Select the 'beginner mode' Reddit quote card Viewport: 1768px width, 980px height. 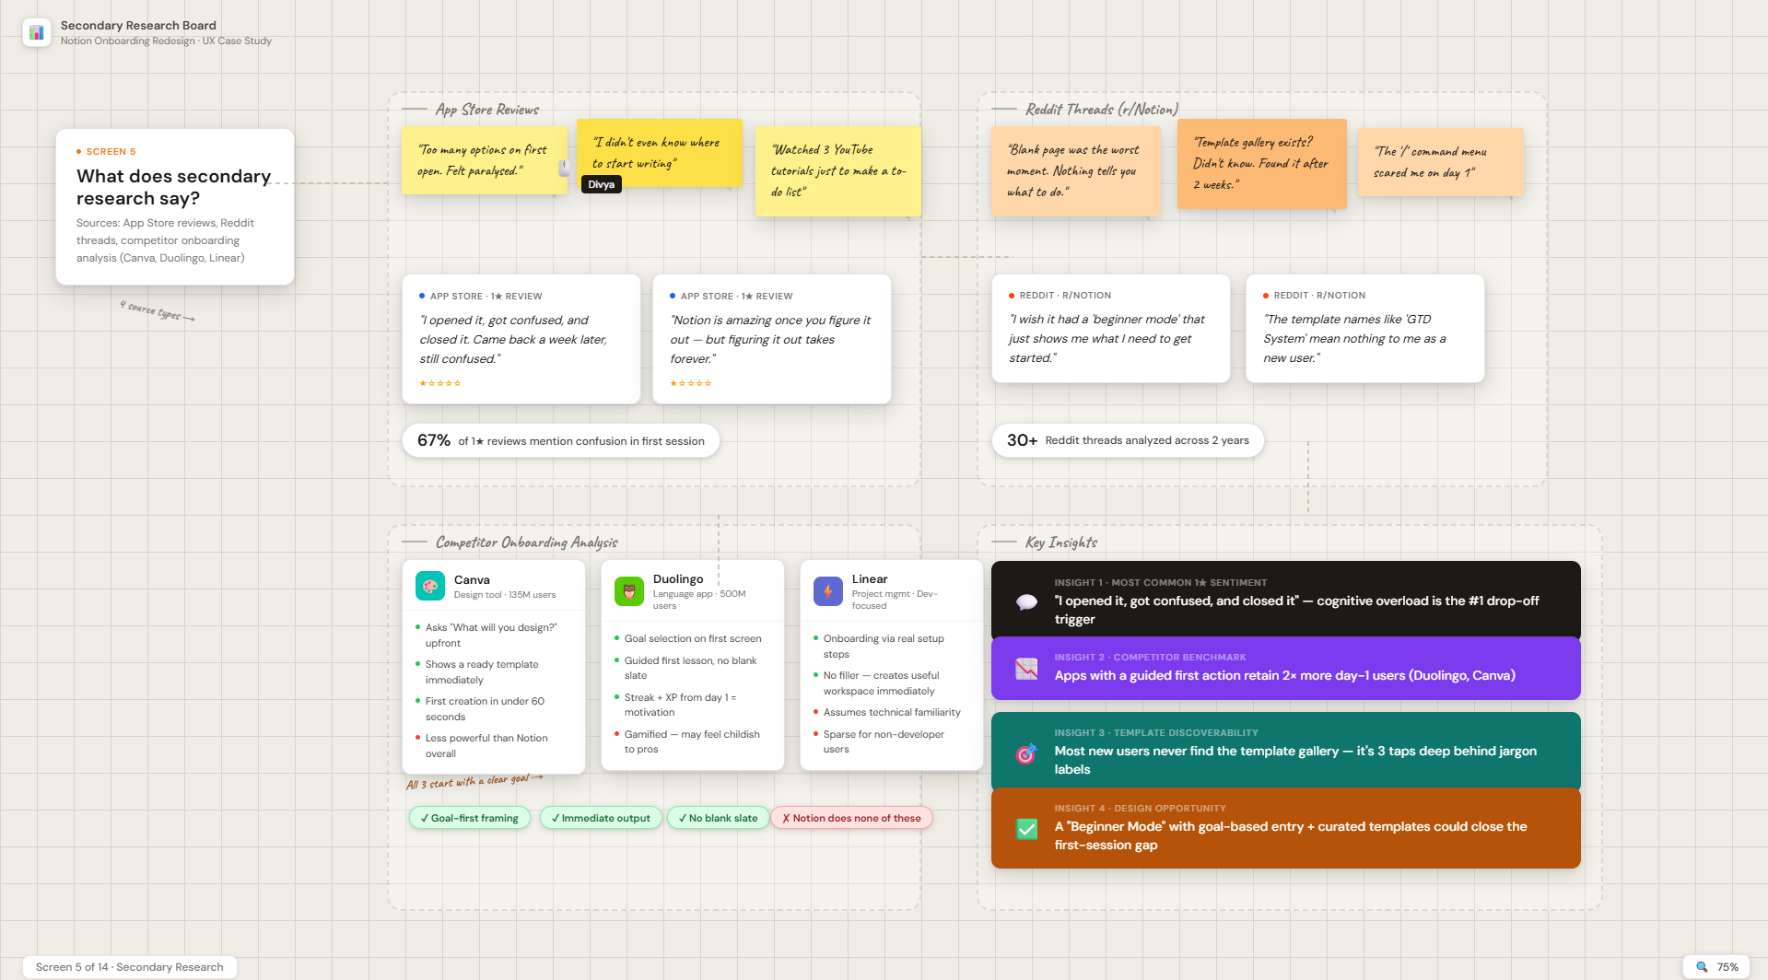(x=1111, y=329)
